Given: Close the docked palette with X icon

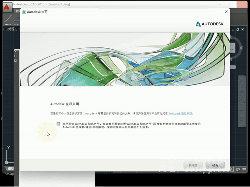Looking at the screenshot, I should (x=15, y=51).
